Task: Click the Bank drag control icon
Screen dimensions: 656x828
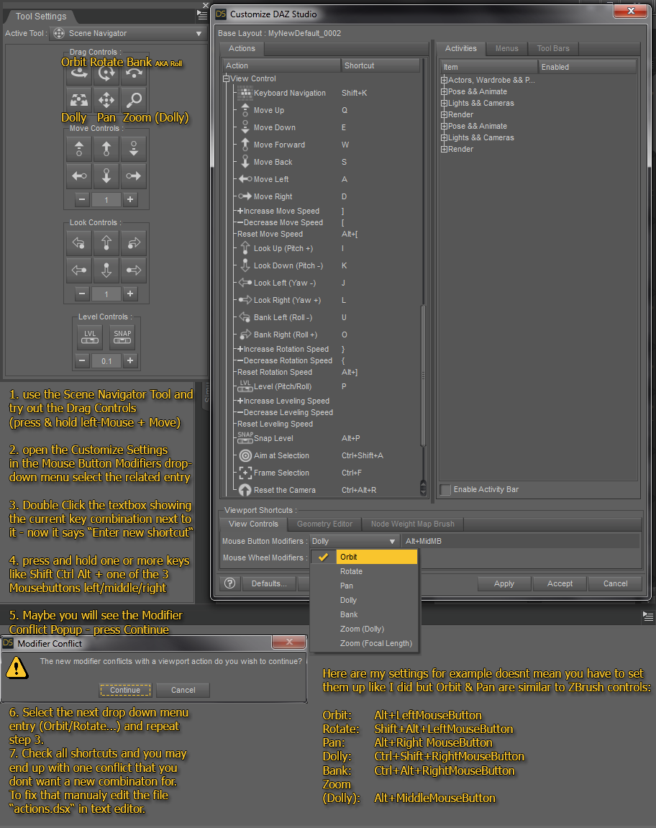Action: (x=134, y=75)
